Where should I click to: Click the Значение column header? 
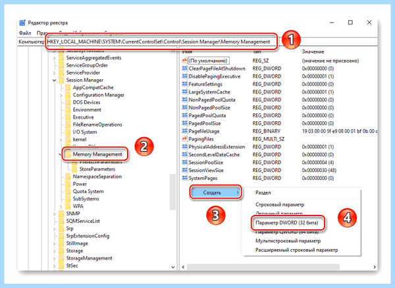313,51
